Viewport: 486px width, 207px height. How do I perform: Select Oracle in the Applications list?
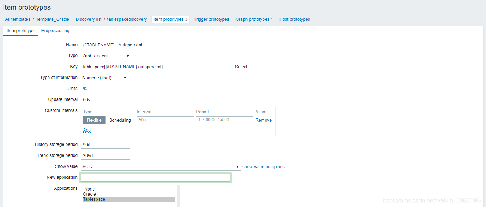[x=89, y=194]
